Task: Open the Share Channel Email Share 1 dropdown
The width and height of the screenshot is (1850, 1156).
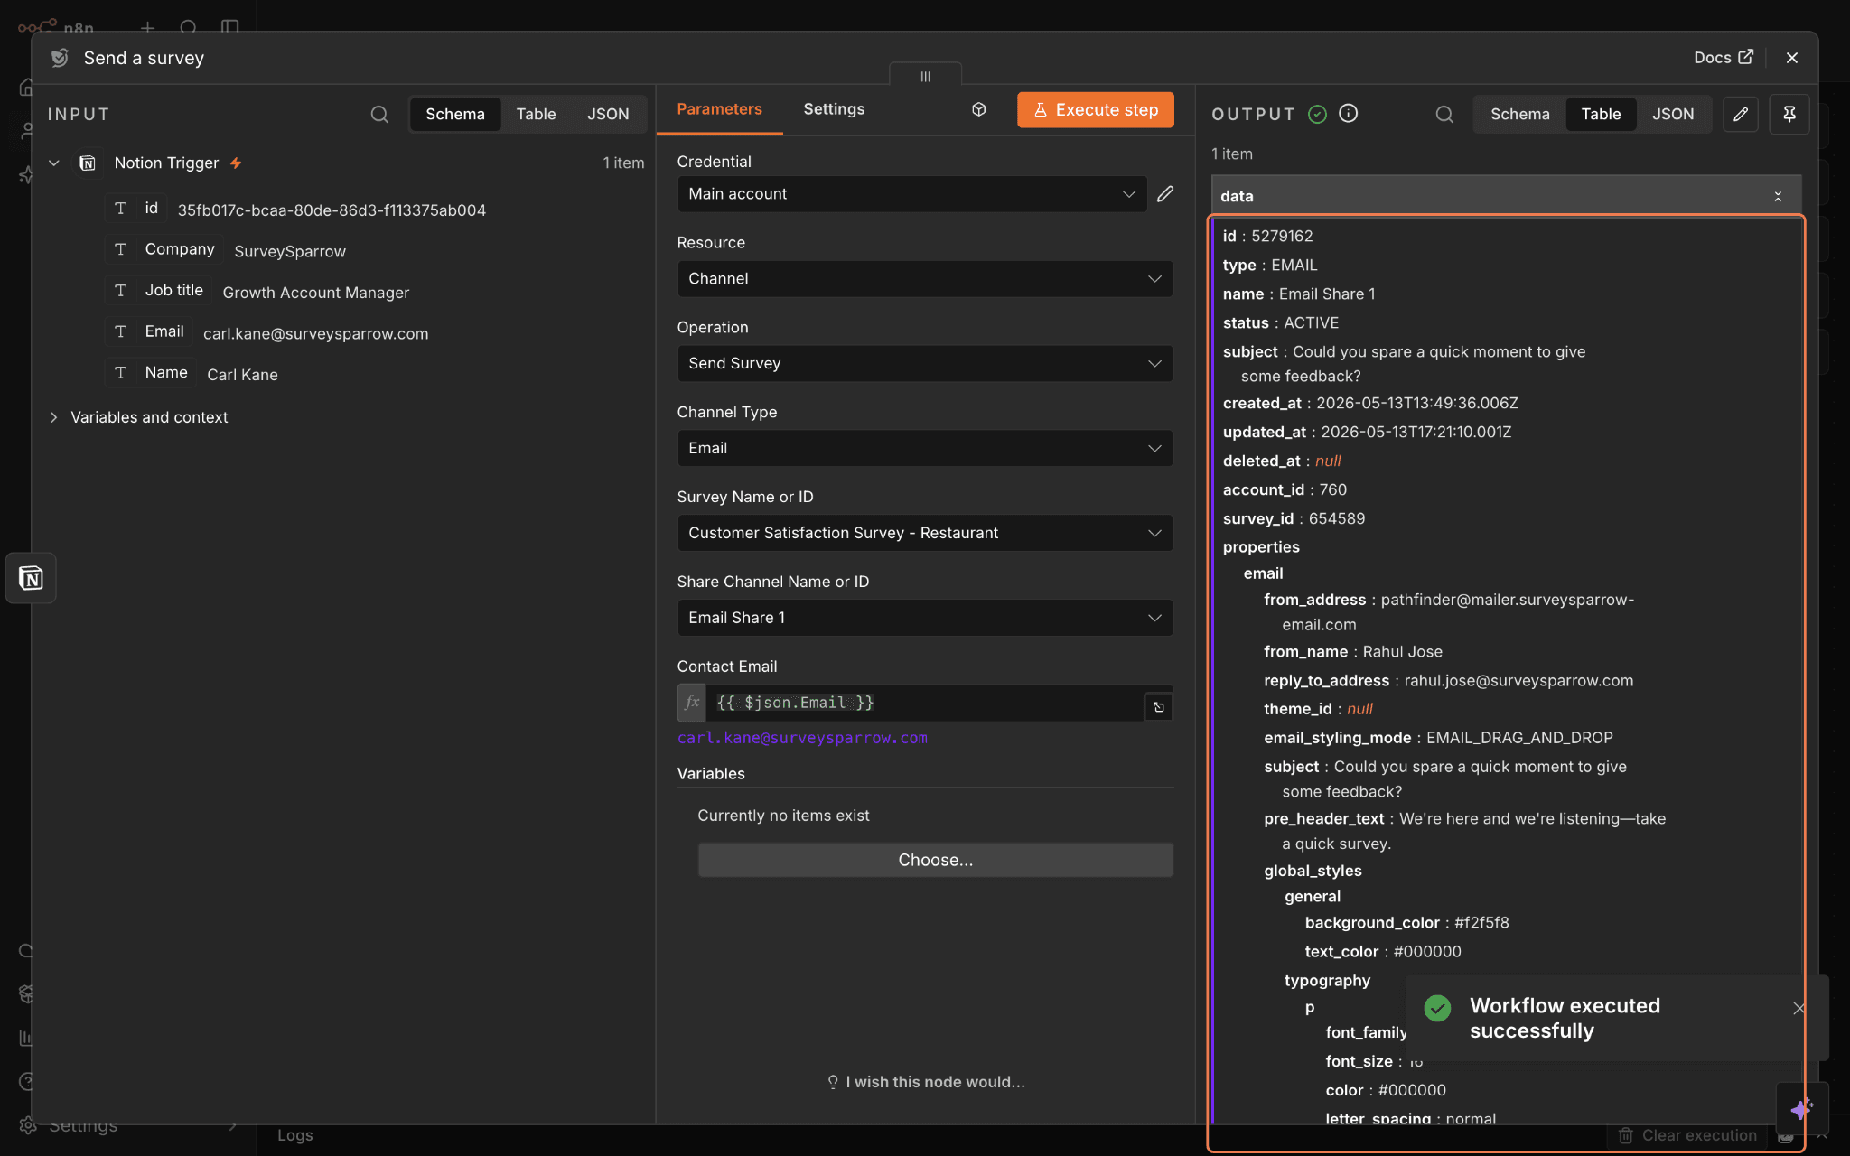Action: coord(925,618)
